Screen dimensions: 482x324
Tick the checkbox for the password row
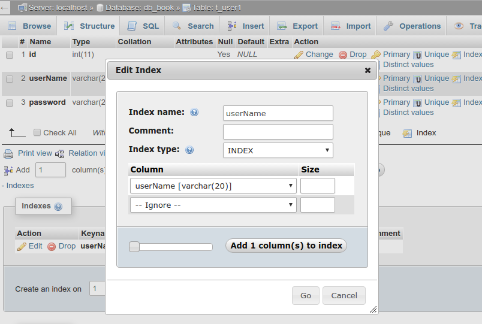tap(10, 102)
